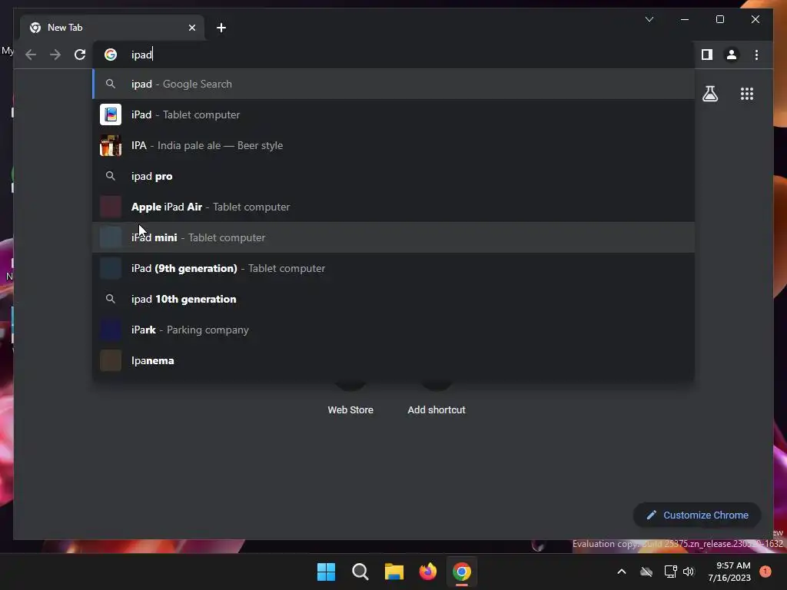Choose iPark Parking company suggestion

(393, 330)
